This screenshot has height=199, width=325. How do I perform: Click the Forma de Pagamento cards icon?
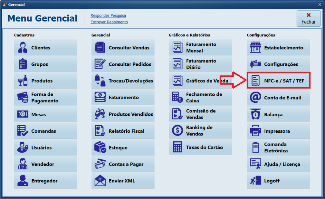point(22,97)
